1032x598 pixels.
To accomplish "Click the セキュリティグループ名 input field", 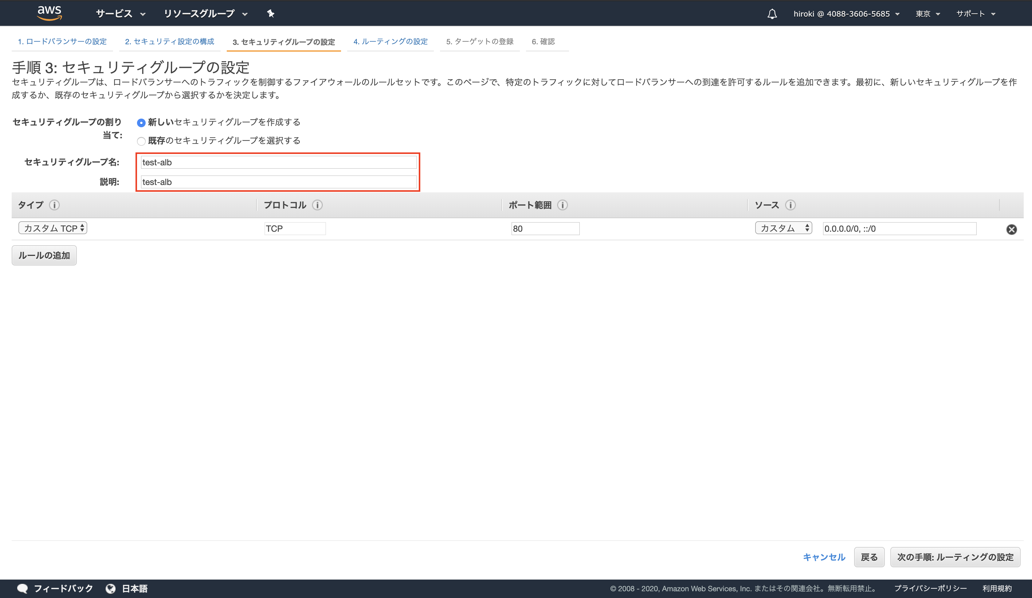I will pyautogui.click(x=278, y=162).
